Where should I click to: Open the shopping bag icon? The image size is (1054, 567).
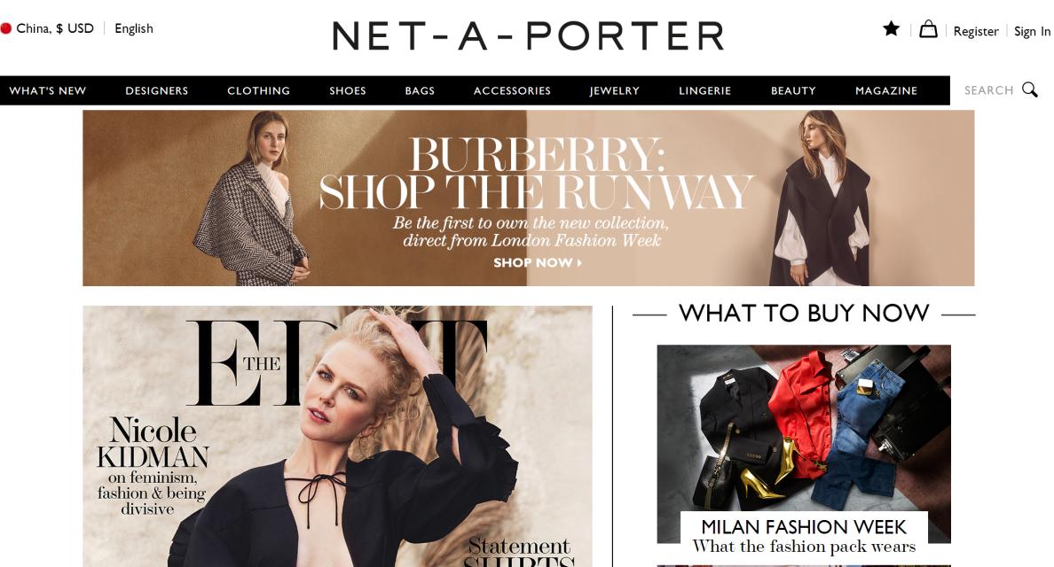coord(928,29)
